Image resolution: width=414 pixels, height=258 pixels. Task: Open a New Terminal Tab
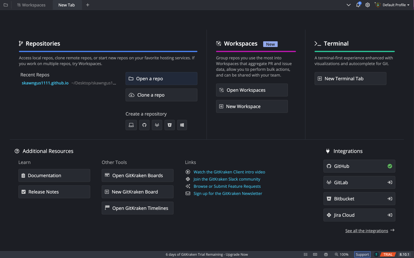click(x=351, y=79)
